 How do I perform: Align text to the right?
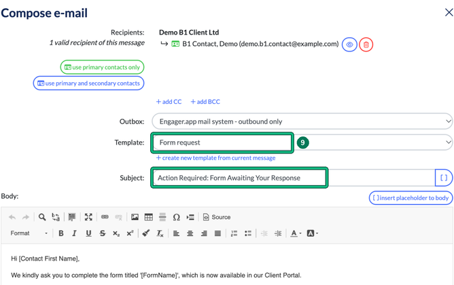(x=204, y=233)
